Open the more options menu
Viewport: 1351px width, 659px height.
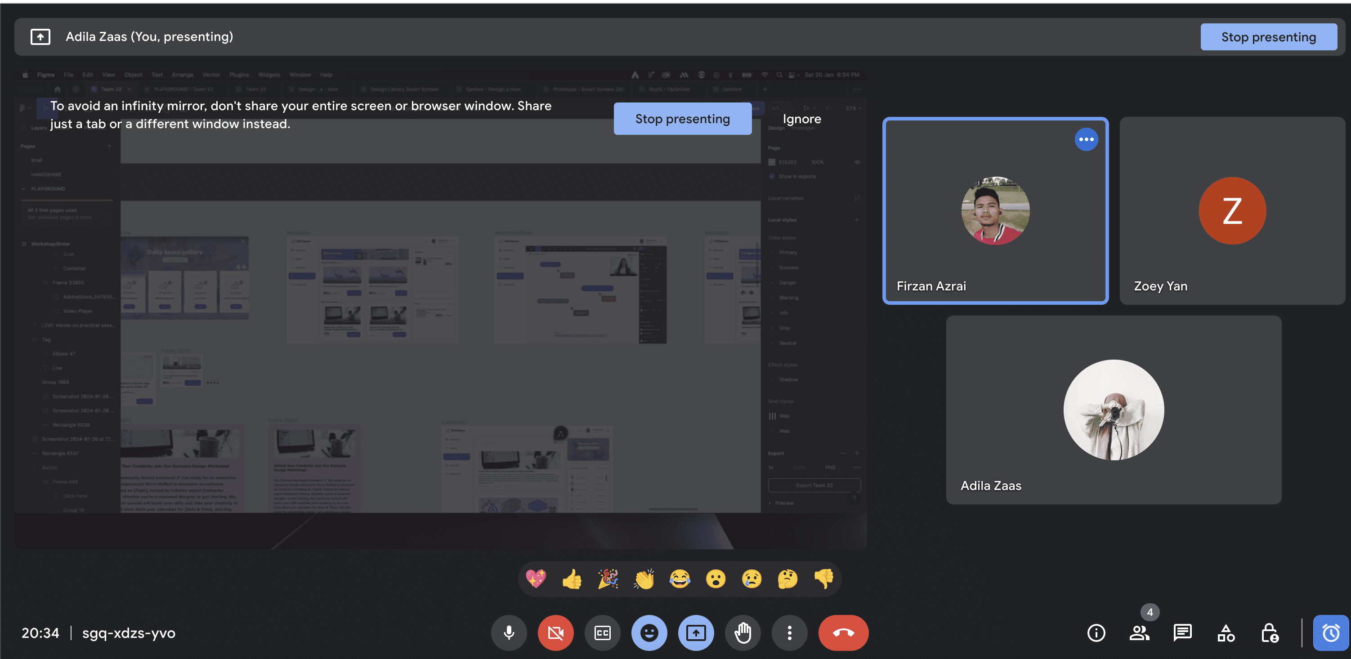(x=789, y=632)
